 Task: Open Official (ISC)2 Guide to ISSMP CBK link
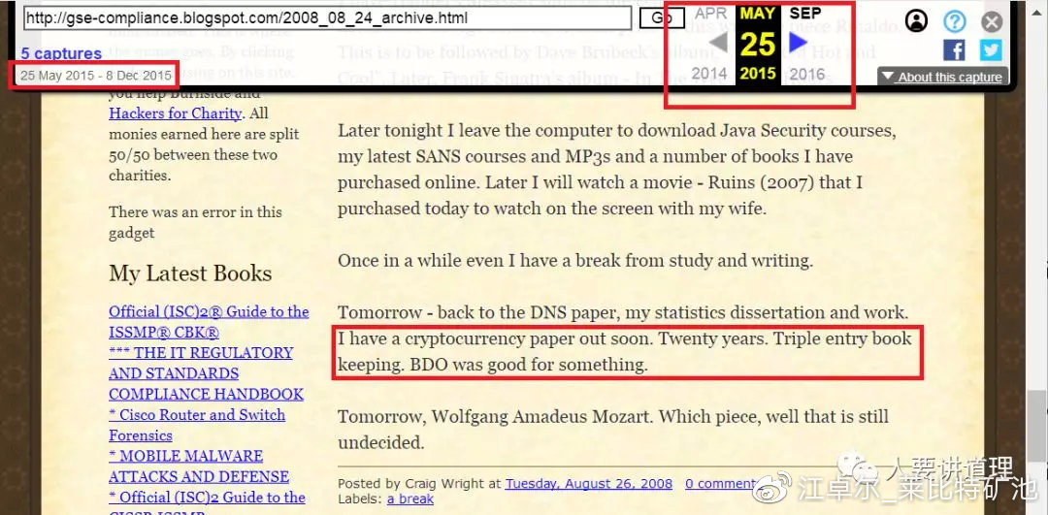[x=209, y=322]
